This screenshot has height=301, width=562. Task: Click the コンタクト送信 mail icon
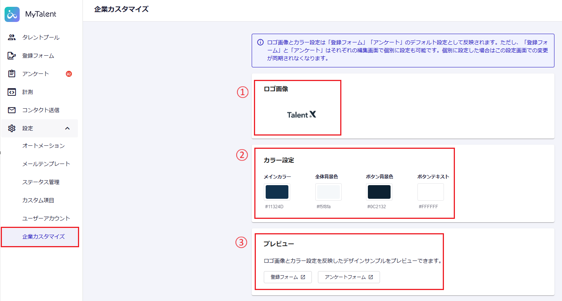pos(12,110)
